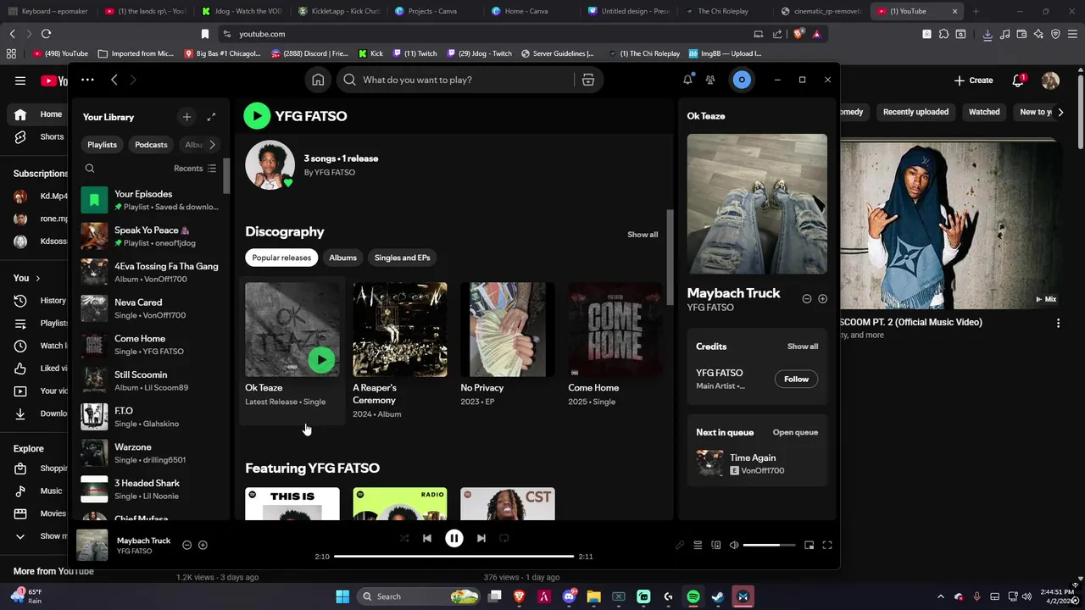Open Spotify Home via the house icon
1085x610 pixels.
318,80
